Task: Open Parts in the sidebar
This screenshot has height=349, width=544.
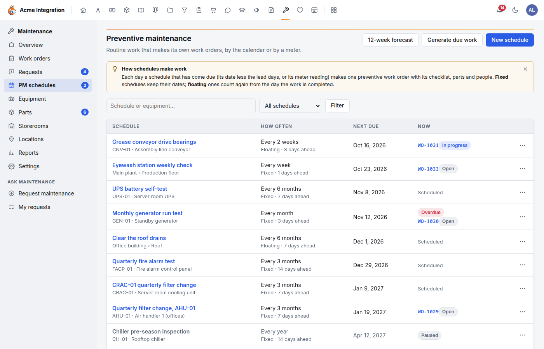Action: point(48,112)
